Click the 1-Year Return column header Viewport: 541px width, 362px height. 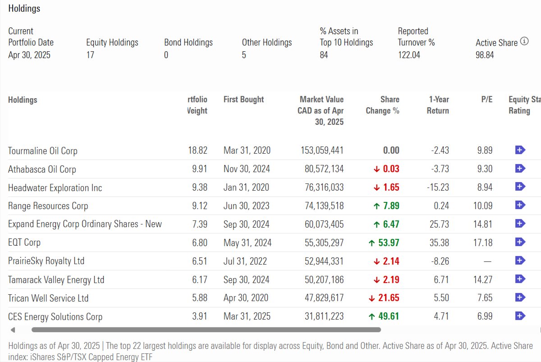(x=438, y=105)
